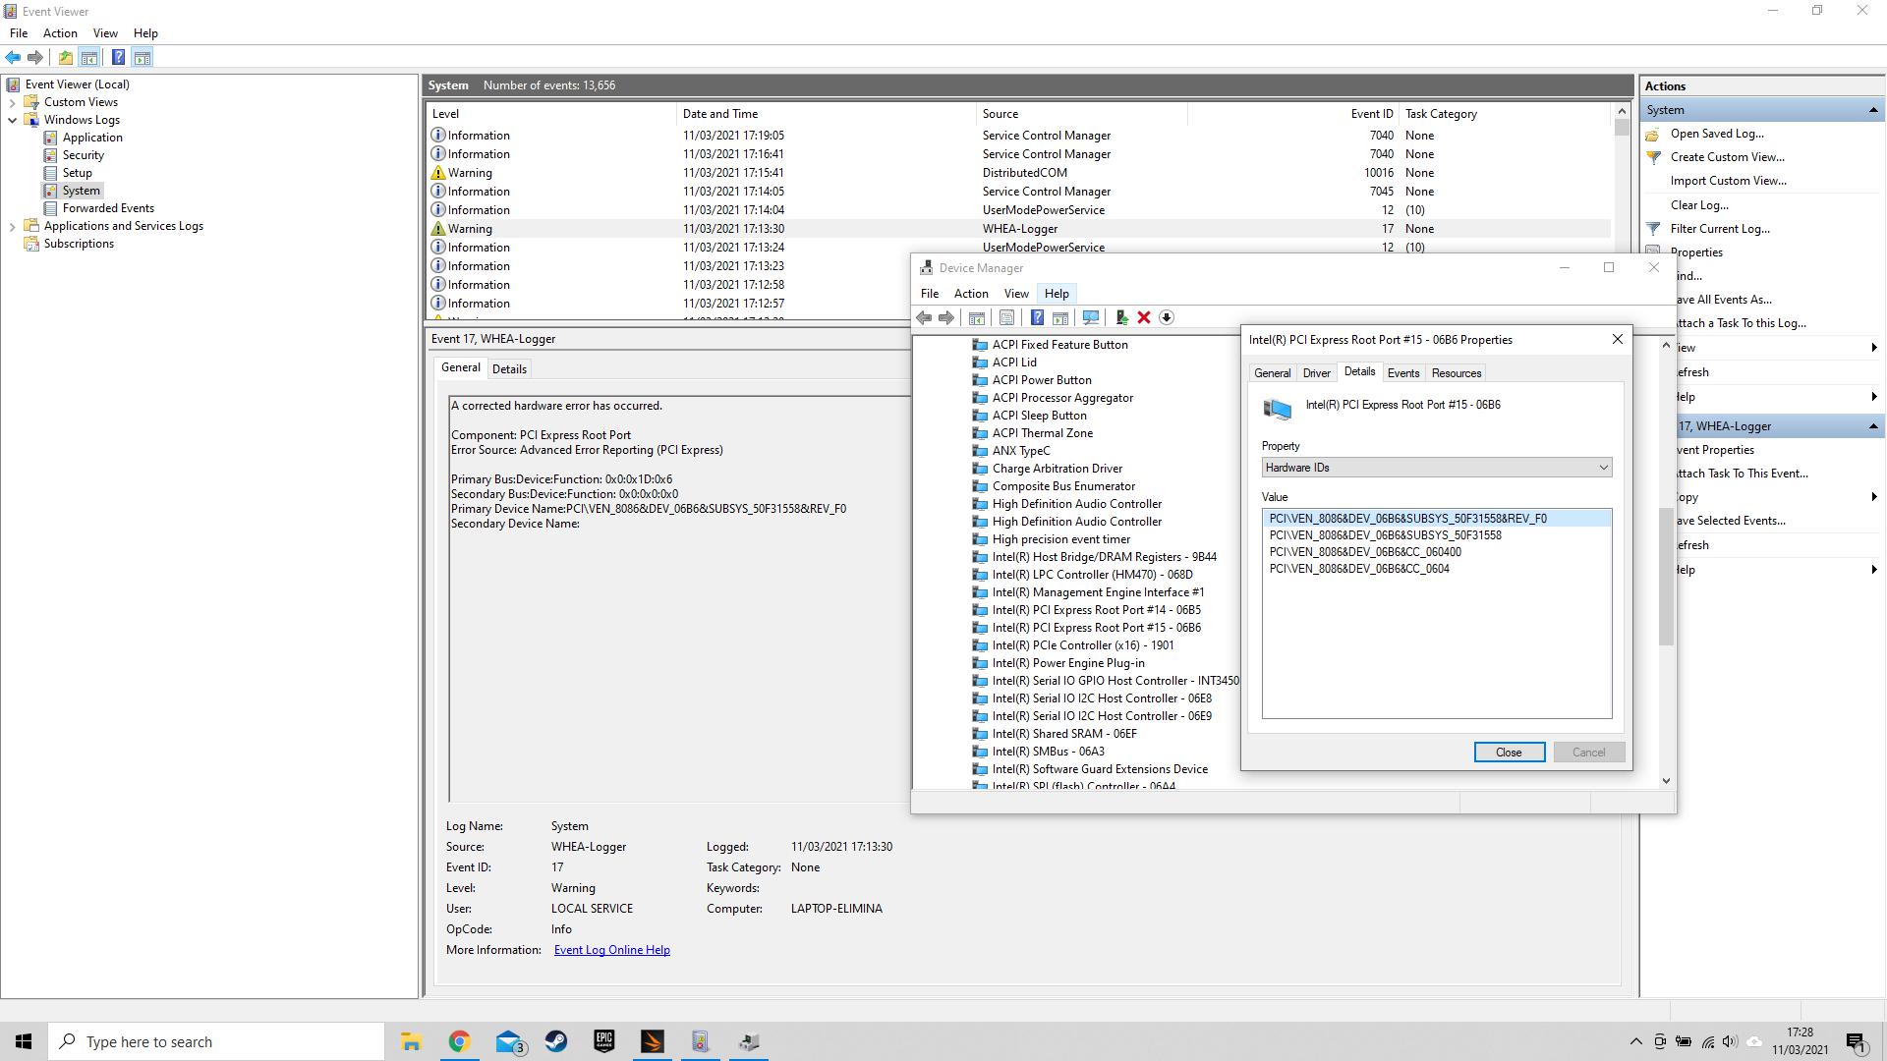The image size is (1887, 1061).
Task: Open Device Manager View menu
Action: 1016,293
